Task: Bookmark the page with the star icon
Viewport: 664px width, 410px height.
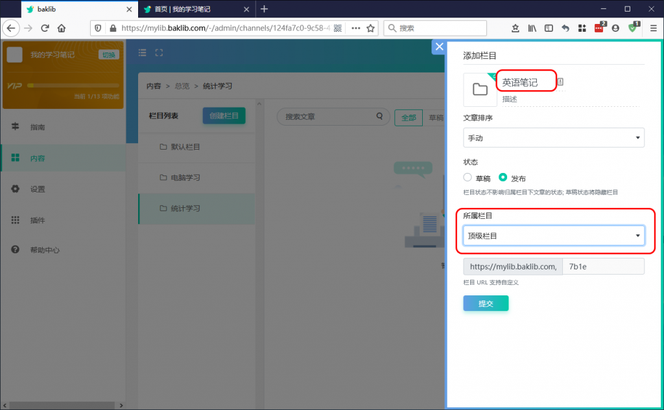Action: [x=371, y=28]
